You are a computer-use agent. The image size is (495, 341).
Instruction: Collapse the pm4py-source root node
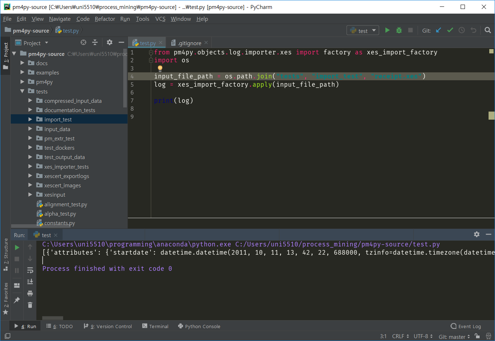(x=14, y=54)
